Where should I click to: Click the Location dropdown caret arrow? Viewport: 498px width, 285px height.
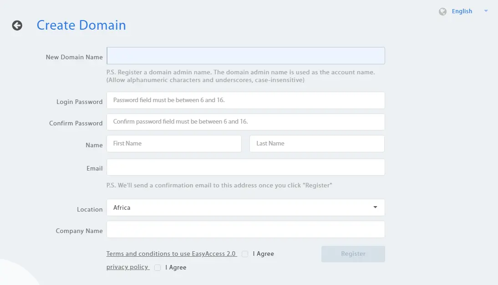[375, 207]
